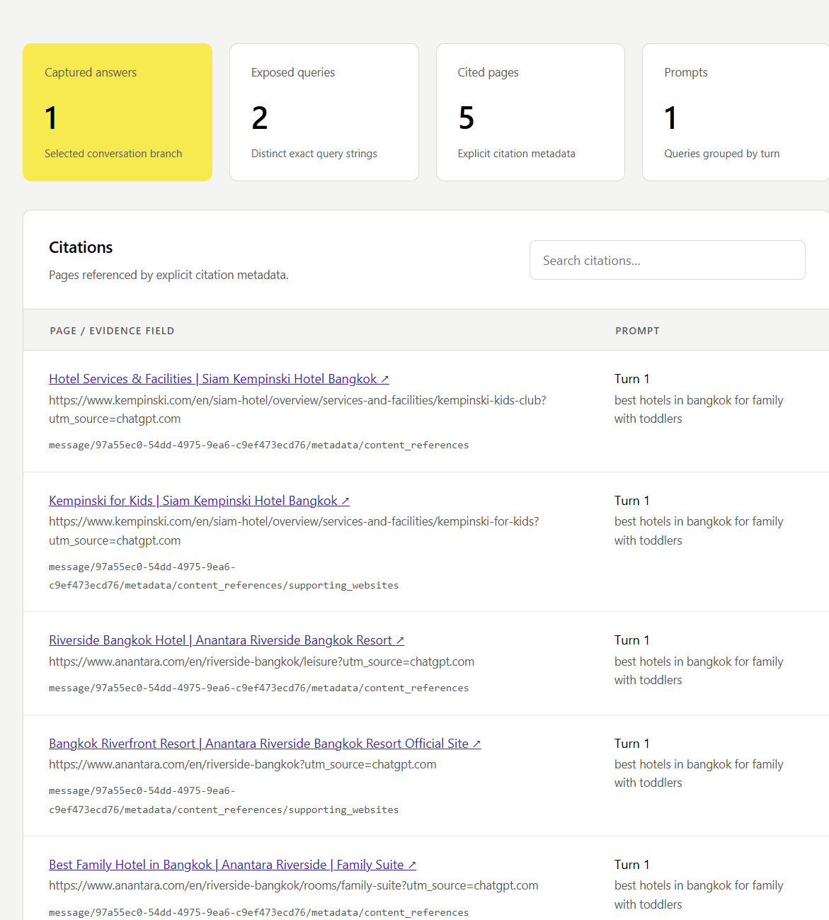Click Turn 1 in the Best Family Hotel row
Image resolution: width=829 pixels, height=920 pixels.
click(x=631, y=865)
